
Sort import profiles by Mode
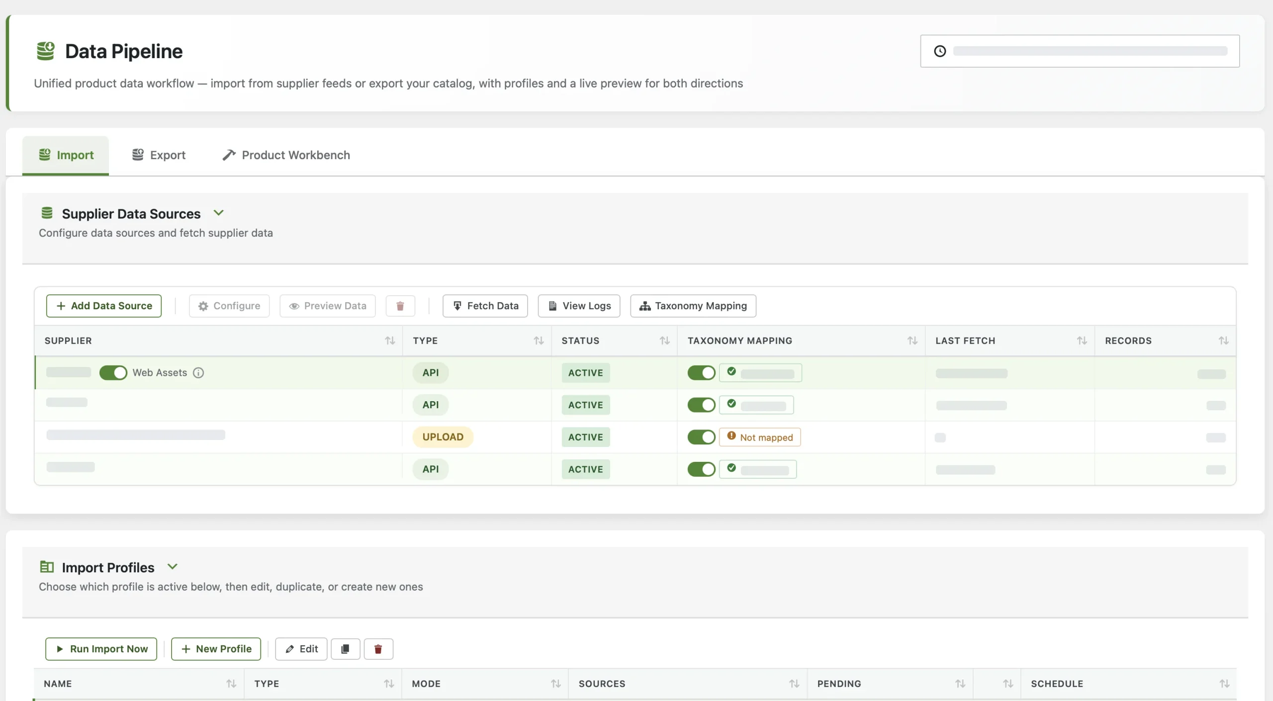(x=556, y=684)
